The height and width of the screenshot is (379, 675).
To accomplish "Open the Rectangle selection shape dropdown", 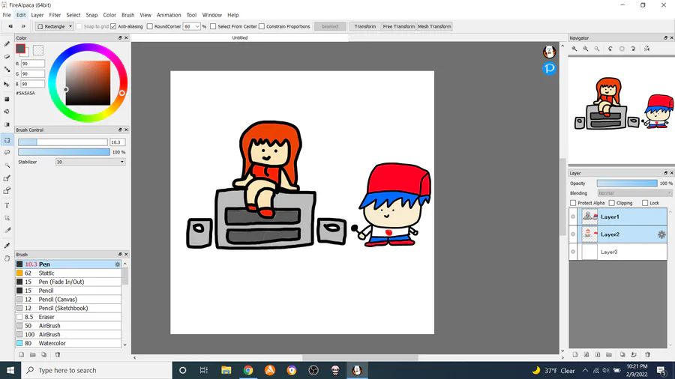I will pos(54,27).
